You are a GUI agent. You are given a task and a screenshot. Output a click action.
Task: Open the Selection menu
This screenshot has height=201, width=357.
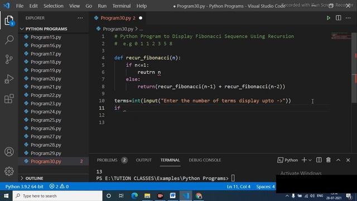(54, 6)
